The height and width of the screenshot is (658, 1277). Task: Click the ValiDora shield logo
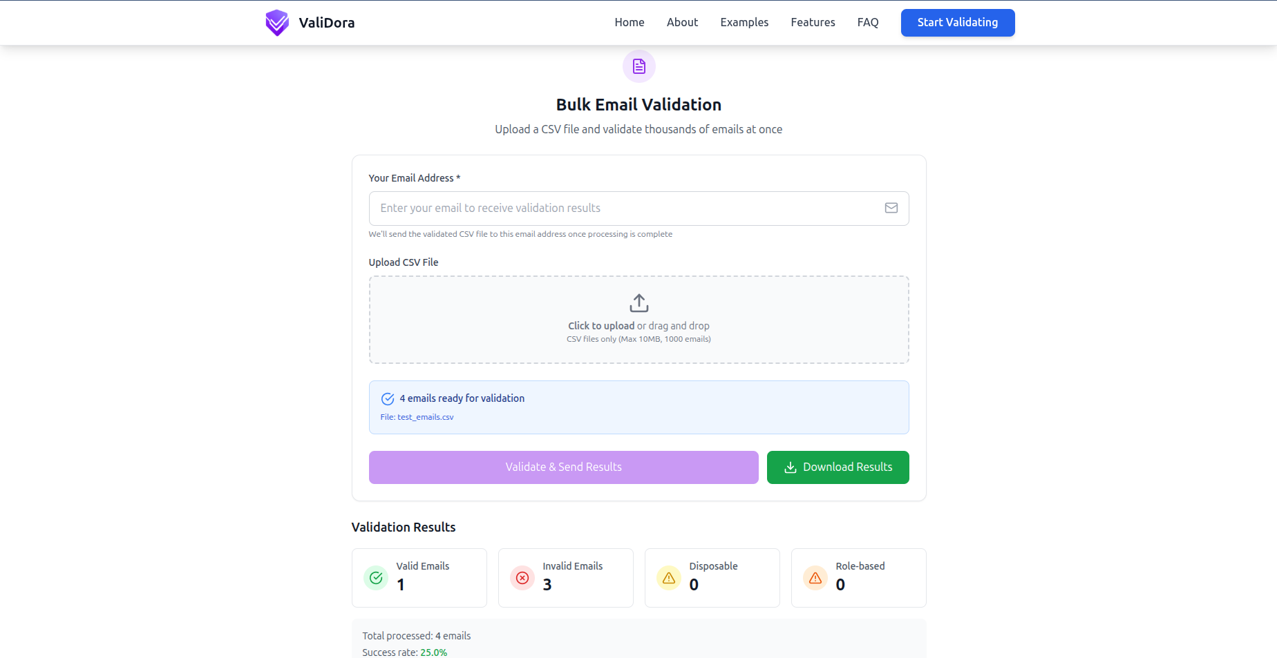[276, 22]
